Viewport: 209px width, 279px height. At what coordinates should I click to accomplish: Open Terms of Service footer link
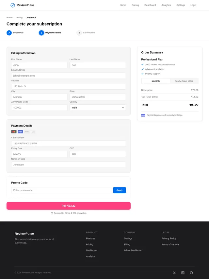[x=170, y=244]
